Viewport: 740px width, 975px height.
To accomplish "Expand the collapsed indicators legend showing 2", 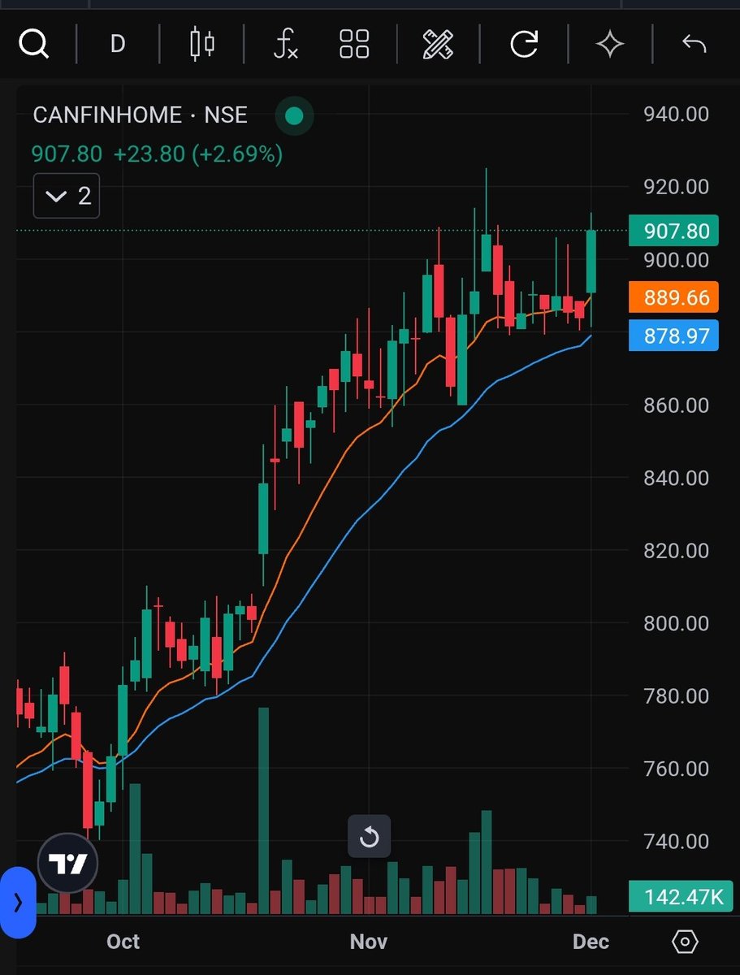I will point(67,196).
